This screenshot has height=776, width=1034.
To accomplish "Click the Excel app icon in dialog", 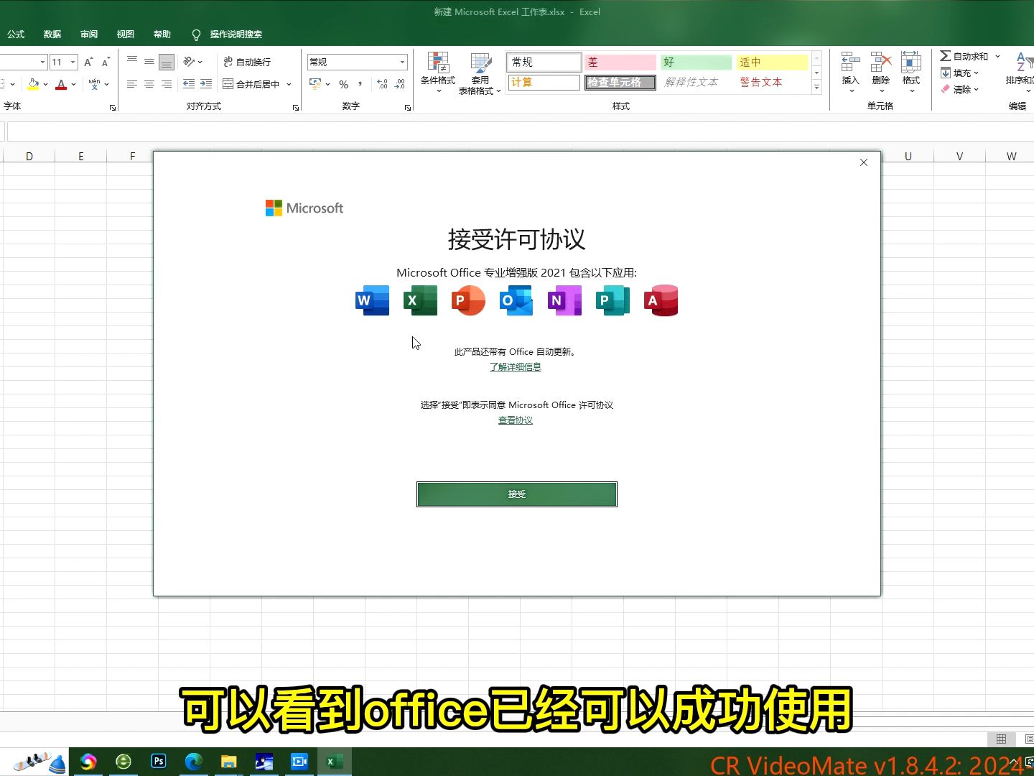I will tap(420, 300).
